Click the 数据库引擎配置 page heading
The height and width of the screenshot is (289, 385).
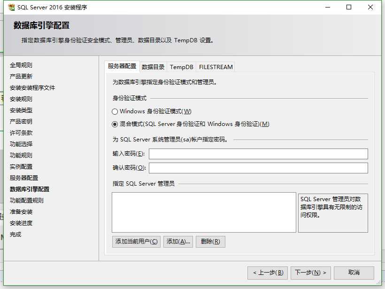(x=41, y=25)
